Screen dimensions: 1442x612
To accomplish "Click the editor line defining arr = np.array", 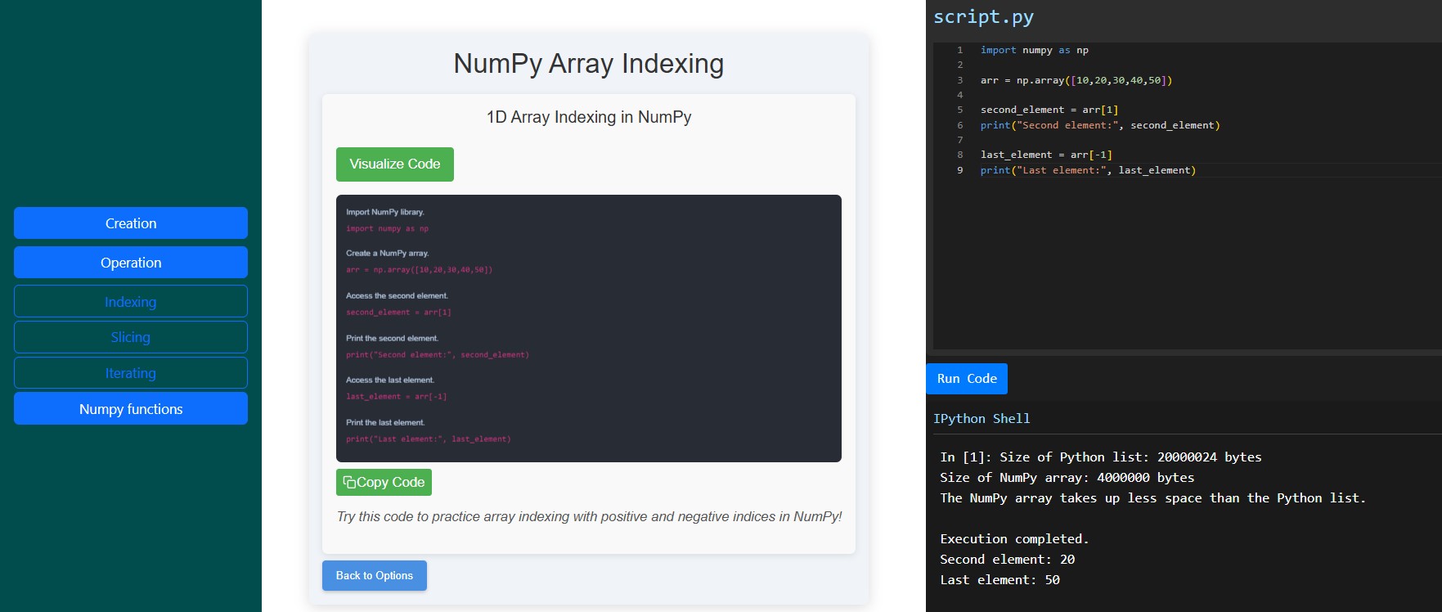I will point(1076,80).
